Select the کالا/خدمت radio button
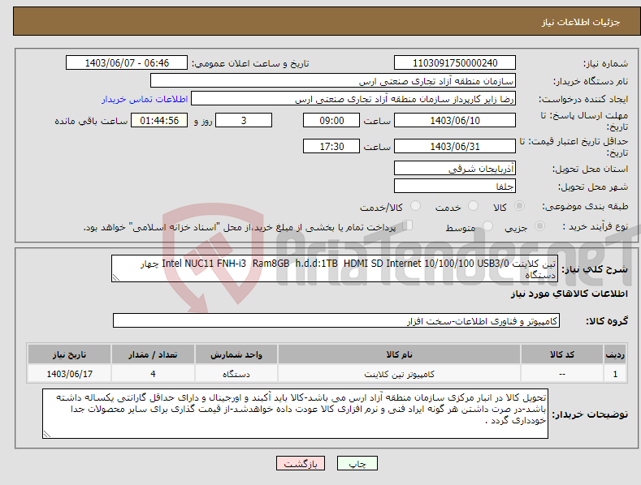 tap(415, 206)
